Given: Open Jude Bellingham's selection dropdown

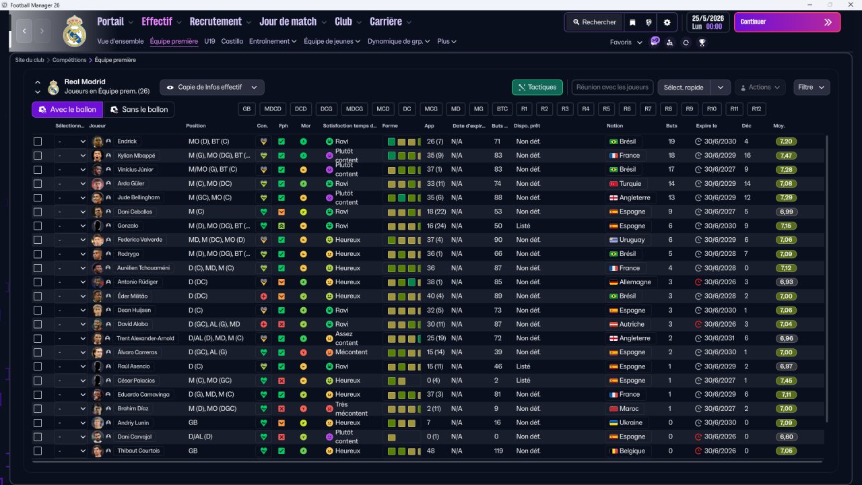Looking at the screenshot, I should pyautogui.click(x=71, y=198).
